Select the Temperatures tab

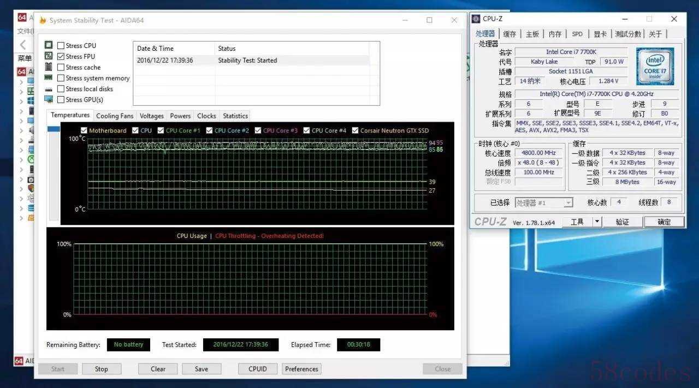coord(70,115)
